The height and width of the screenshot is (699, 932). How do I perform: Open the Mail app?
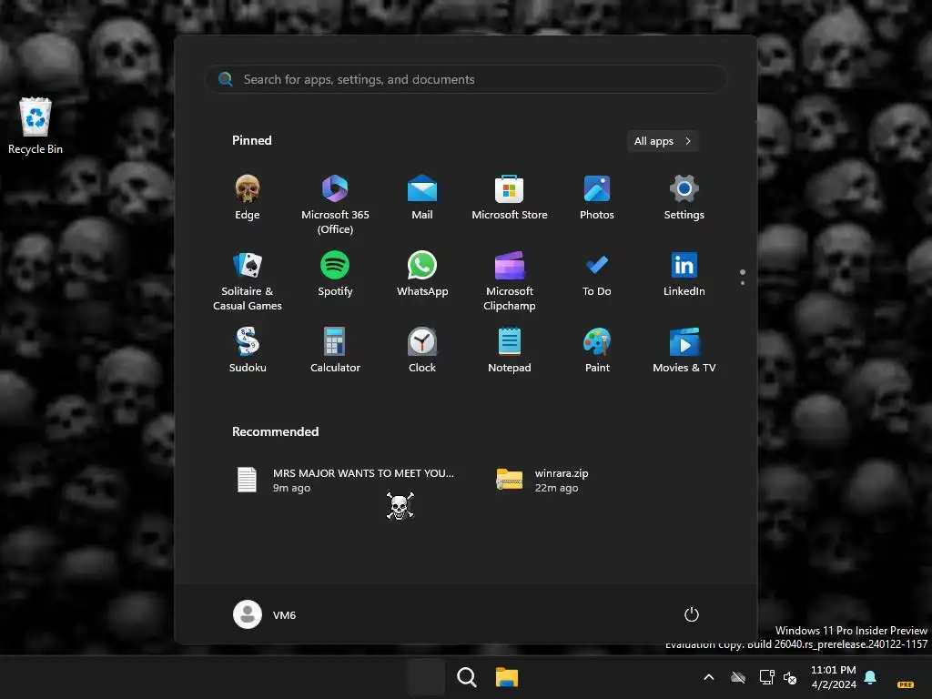coord(422,198)
